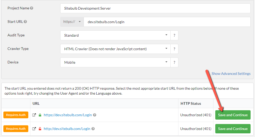
Task: Click the Start URL help icon
Action: click(x=25, y=22)
